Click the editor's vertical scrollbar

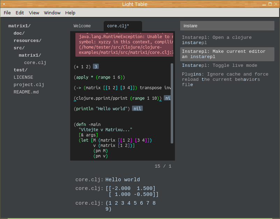pyautogui.click(x=172, y=103)
